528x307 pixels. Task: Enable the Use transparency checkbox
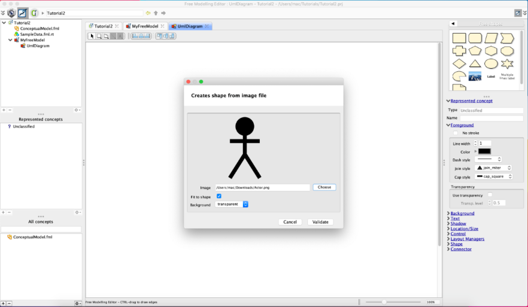pyautogui.click(x=490, y=194)
